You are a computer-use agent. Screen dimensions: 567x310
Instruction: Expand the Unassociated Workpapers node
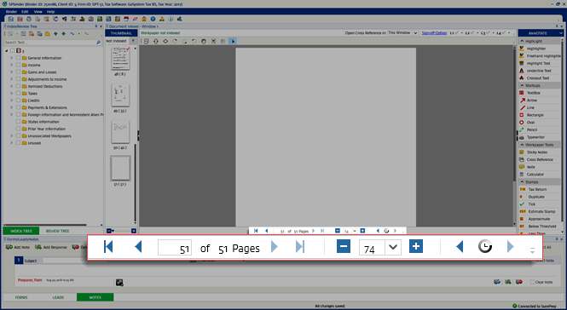pos(12,136)
